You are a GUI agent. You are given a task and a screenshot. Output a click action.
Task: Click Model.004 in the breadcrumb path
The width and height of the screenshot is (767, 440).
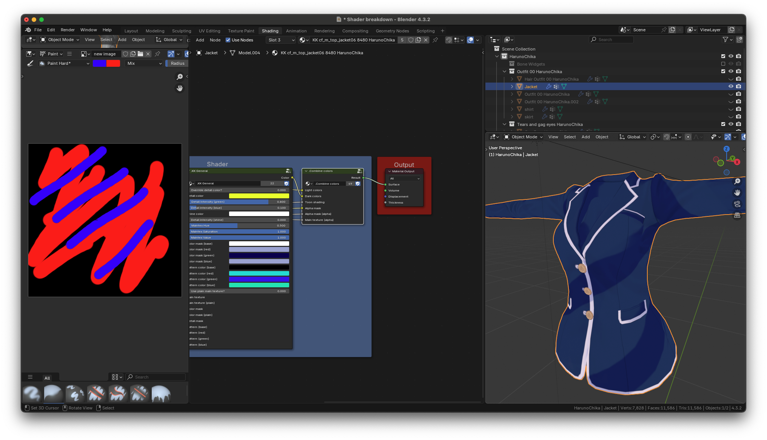[x=249, y=53]
